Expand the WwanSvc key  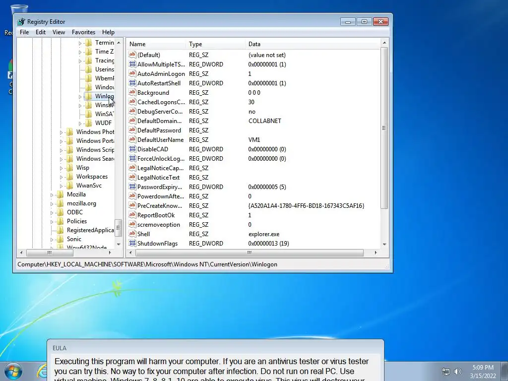click(61, 186)
